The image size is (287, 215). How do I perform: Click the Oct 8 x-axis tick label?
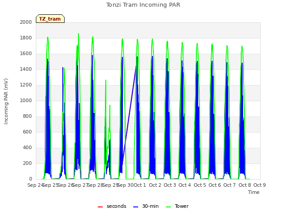pyautogui.click(x=245, y=185)
